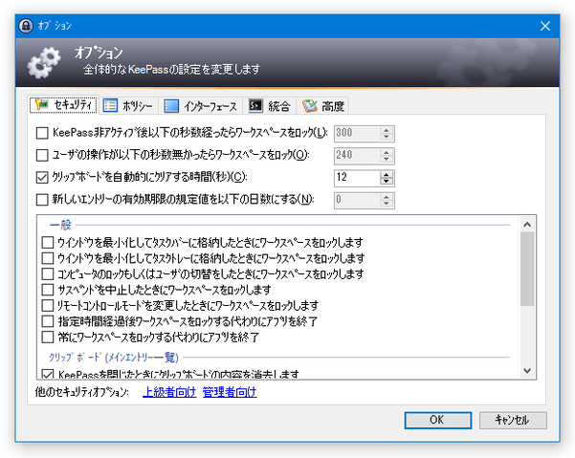The image size is (575, 458).
Task: Check lock when minimizing to タスクバー
Action: click(48, 243)
